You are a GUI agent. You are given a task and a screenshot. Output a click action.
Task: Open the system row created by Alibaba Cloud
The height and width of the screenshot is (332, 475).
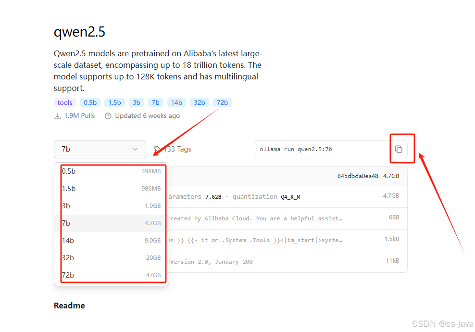288,218
